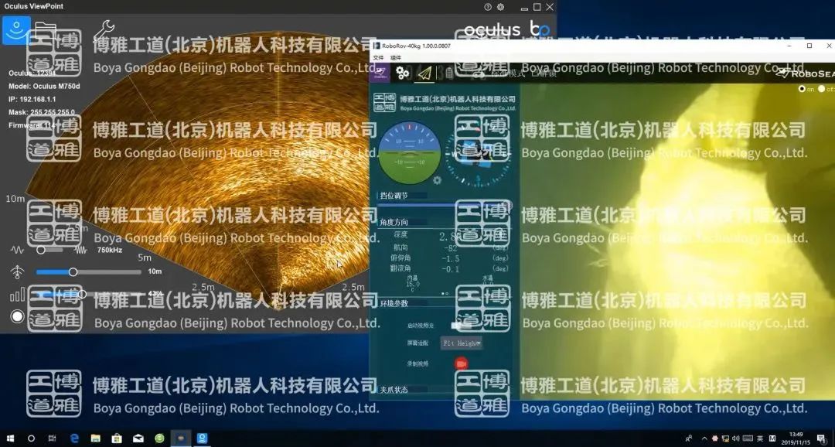Screen dimensions: 835x447
Task: Click the sonar record circle button
Action: coord(17,316)
